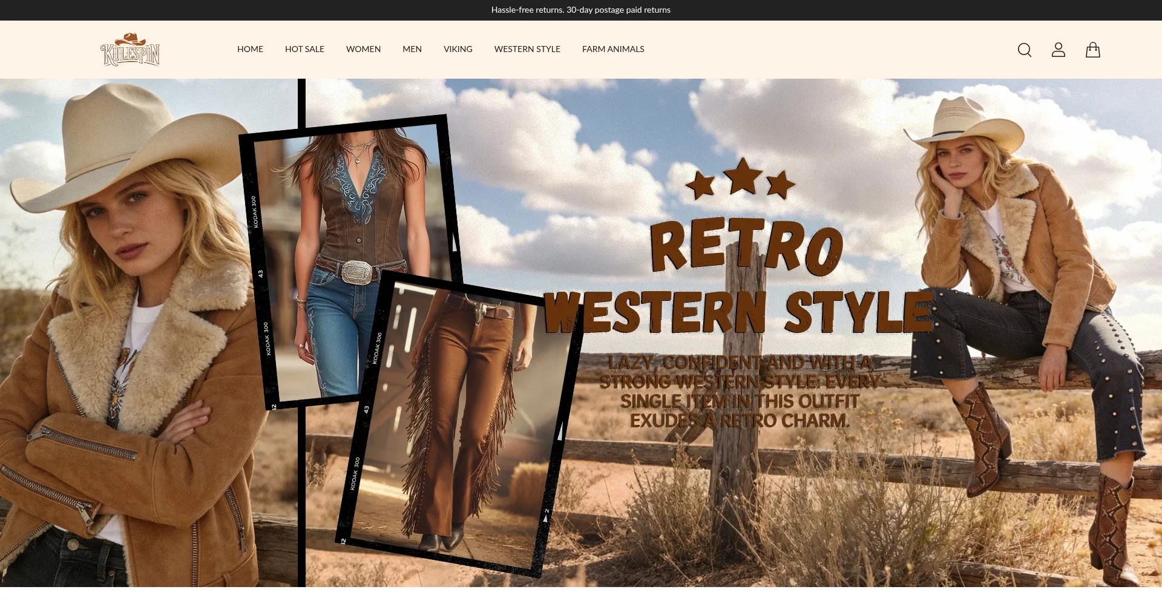Select WOMEN in the navigation bar

click(363, 49)
